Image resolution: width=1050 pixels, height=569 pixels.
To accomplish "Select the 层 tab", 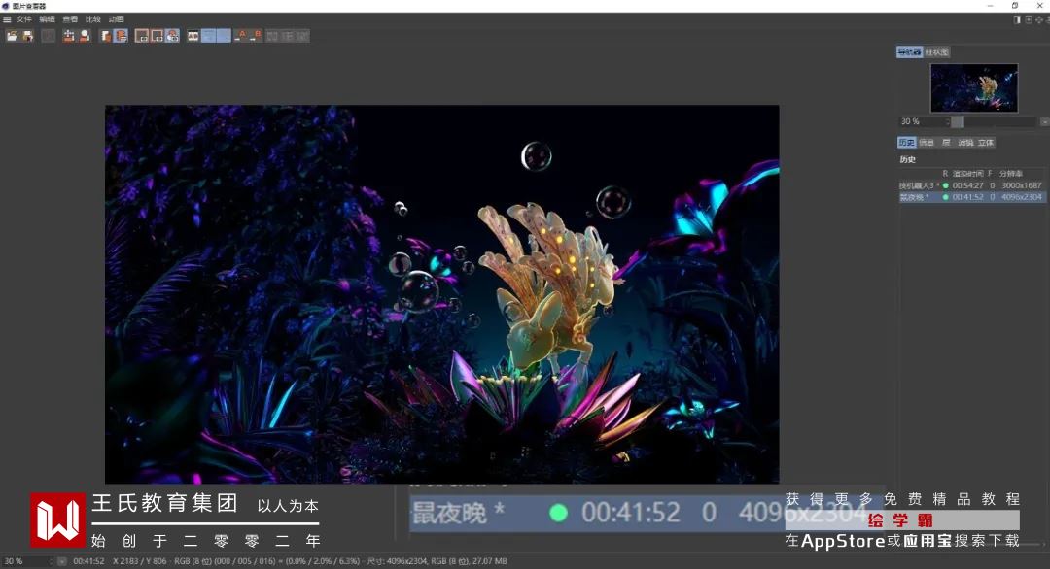I will click(x=946, y=143).
